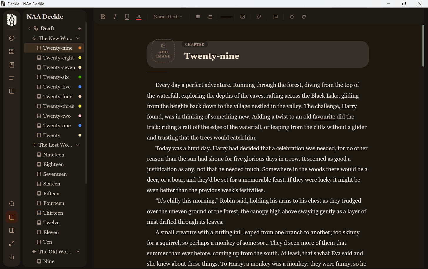Open the characters book icon
Screen dimensions: 428x269
tap(12, 65)
